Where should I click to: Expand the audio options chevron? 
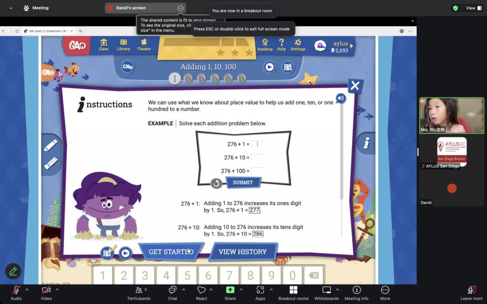point(27,290)
